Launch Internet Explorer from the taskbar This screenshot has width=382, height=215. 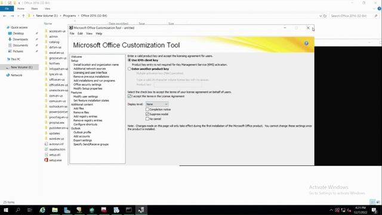tap(42, 210)
